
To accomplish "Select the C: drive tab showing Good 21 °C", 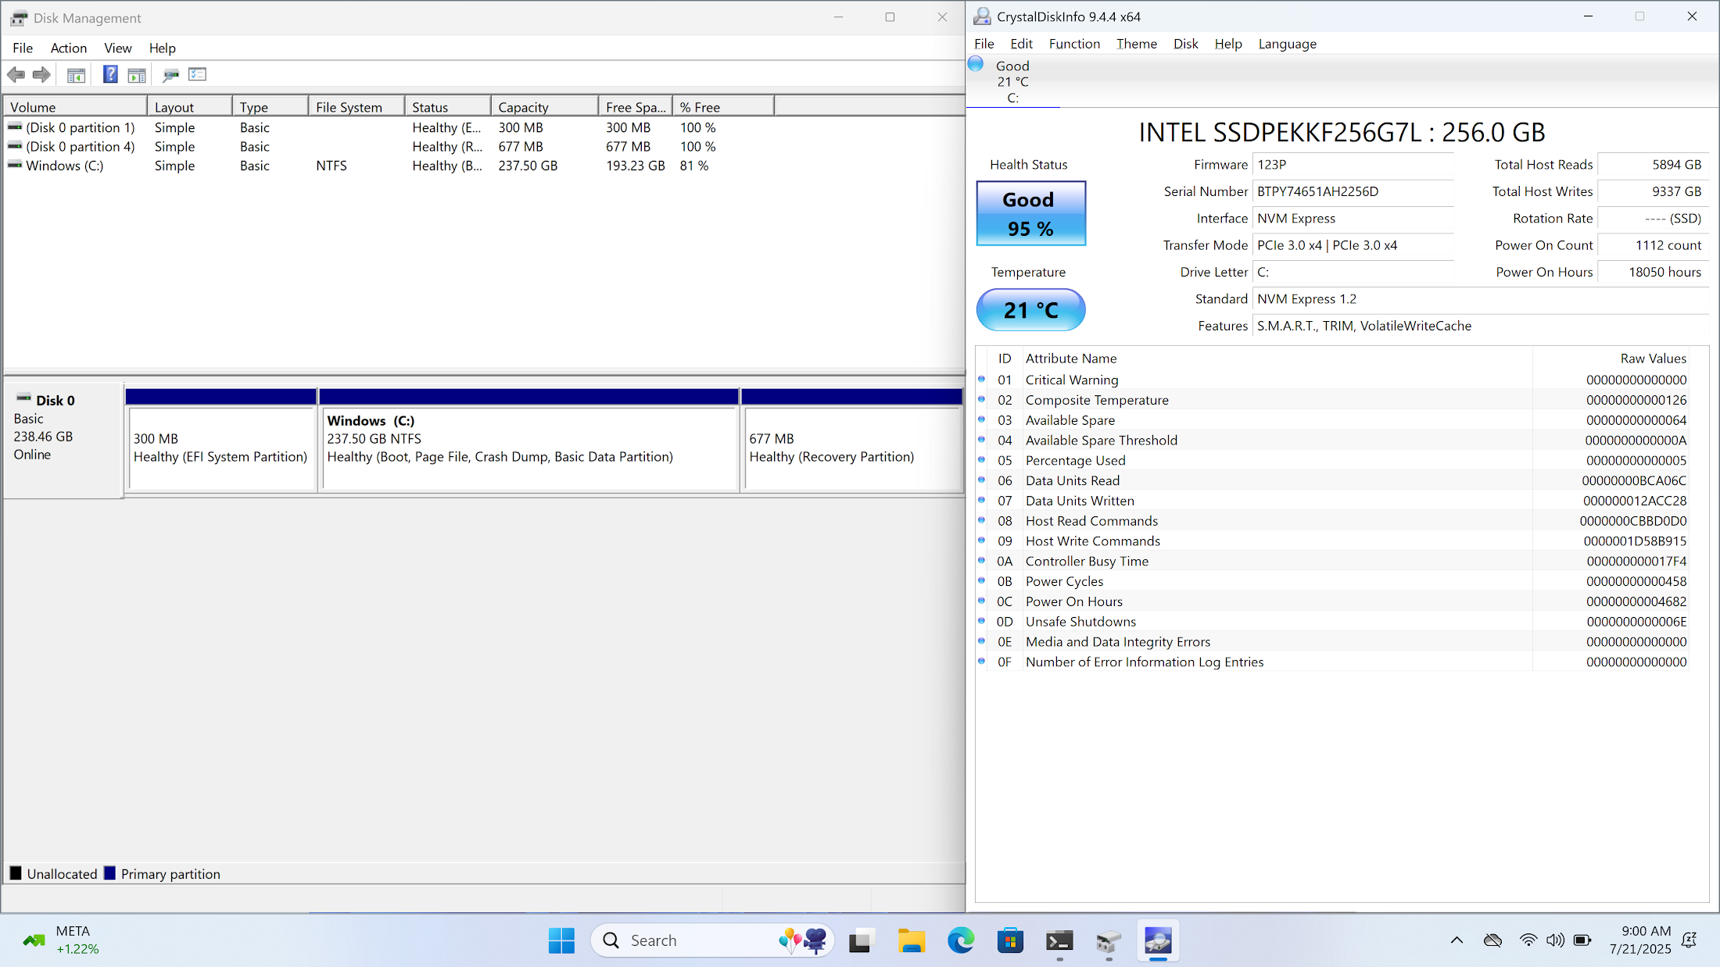I will point(1012,81).
